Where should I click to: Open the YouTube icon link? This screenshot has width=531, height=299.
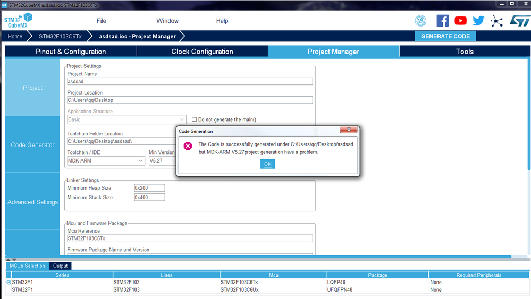pos(460,21)
